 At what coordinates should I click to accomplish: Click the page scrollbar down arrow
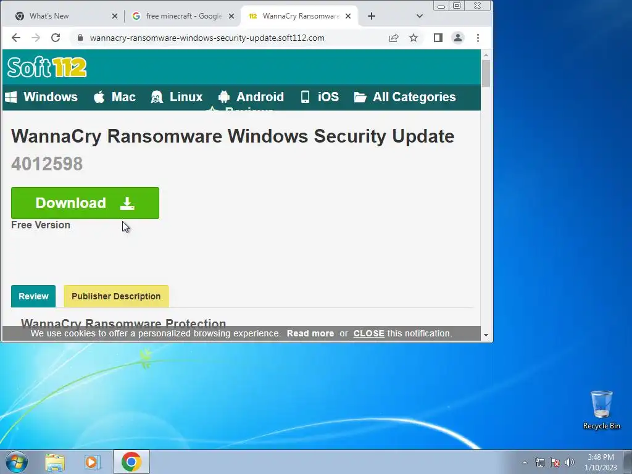486,335
